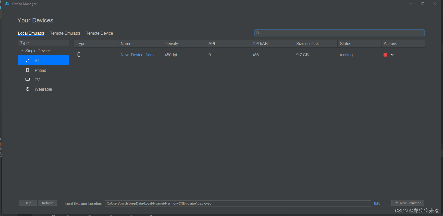Click the Device Manager app logo icon
The height and width of the screenshot is (216, 443).
[7, 4]
